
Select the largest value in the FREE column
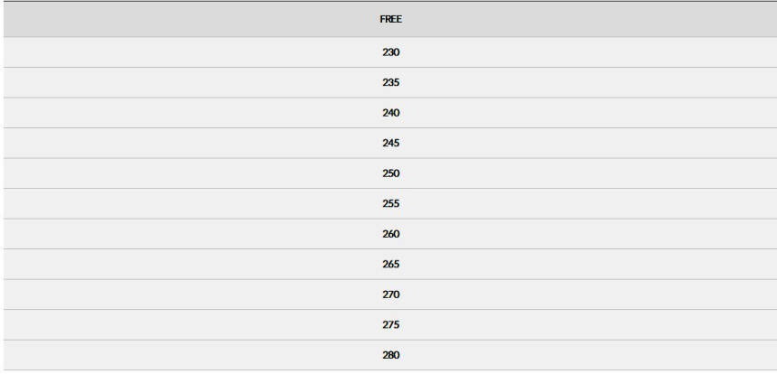coord(390,355)
